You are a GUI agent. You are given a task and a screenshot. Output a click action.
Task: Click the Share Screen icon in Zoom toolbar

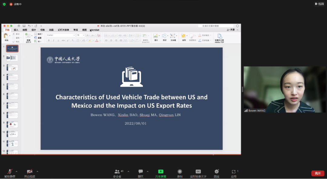160,172
